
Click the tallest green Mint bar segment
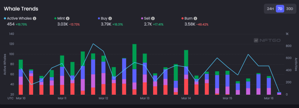135,56
